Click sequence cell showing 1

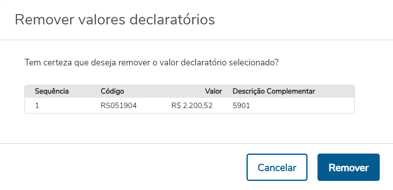point(37,106)
